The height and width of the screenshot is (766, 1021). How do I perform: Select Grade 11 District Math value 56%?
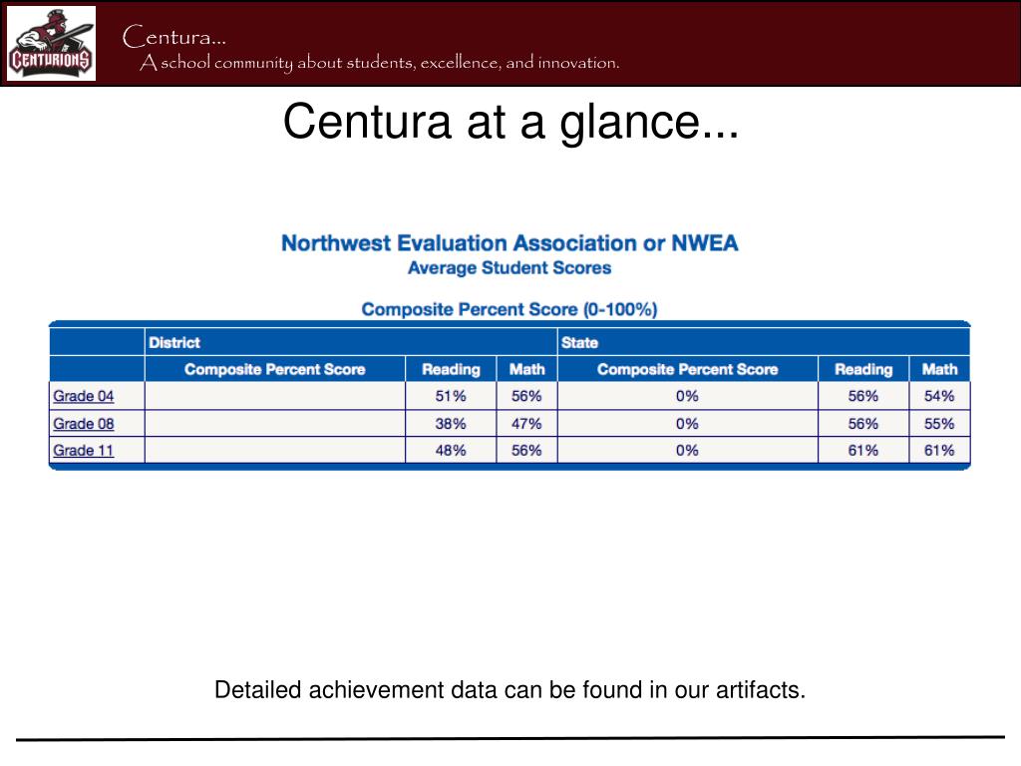[526, 450]
